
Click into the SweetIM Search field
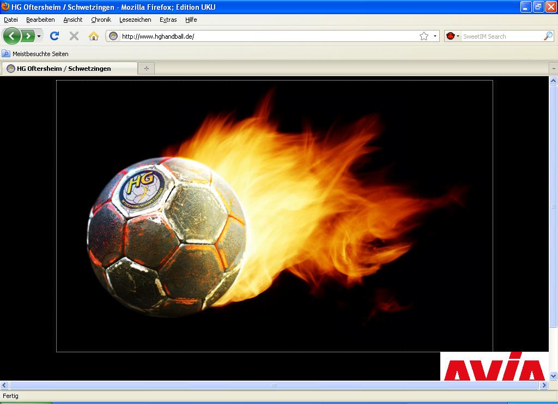(x=501, y=36)
